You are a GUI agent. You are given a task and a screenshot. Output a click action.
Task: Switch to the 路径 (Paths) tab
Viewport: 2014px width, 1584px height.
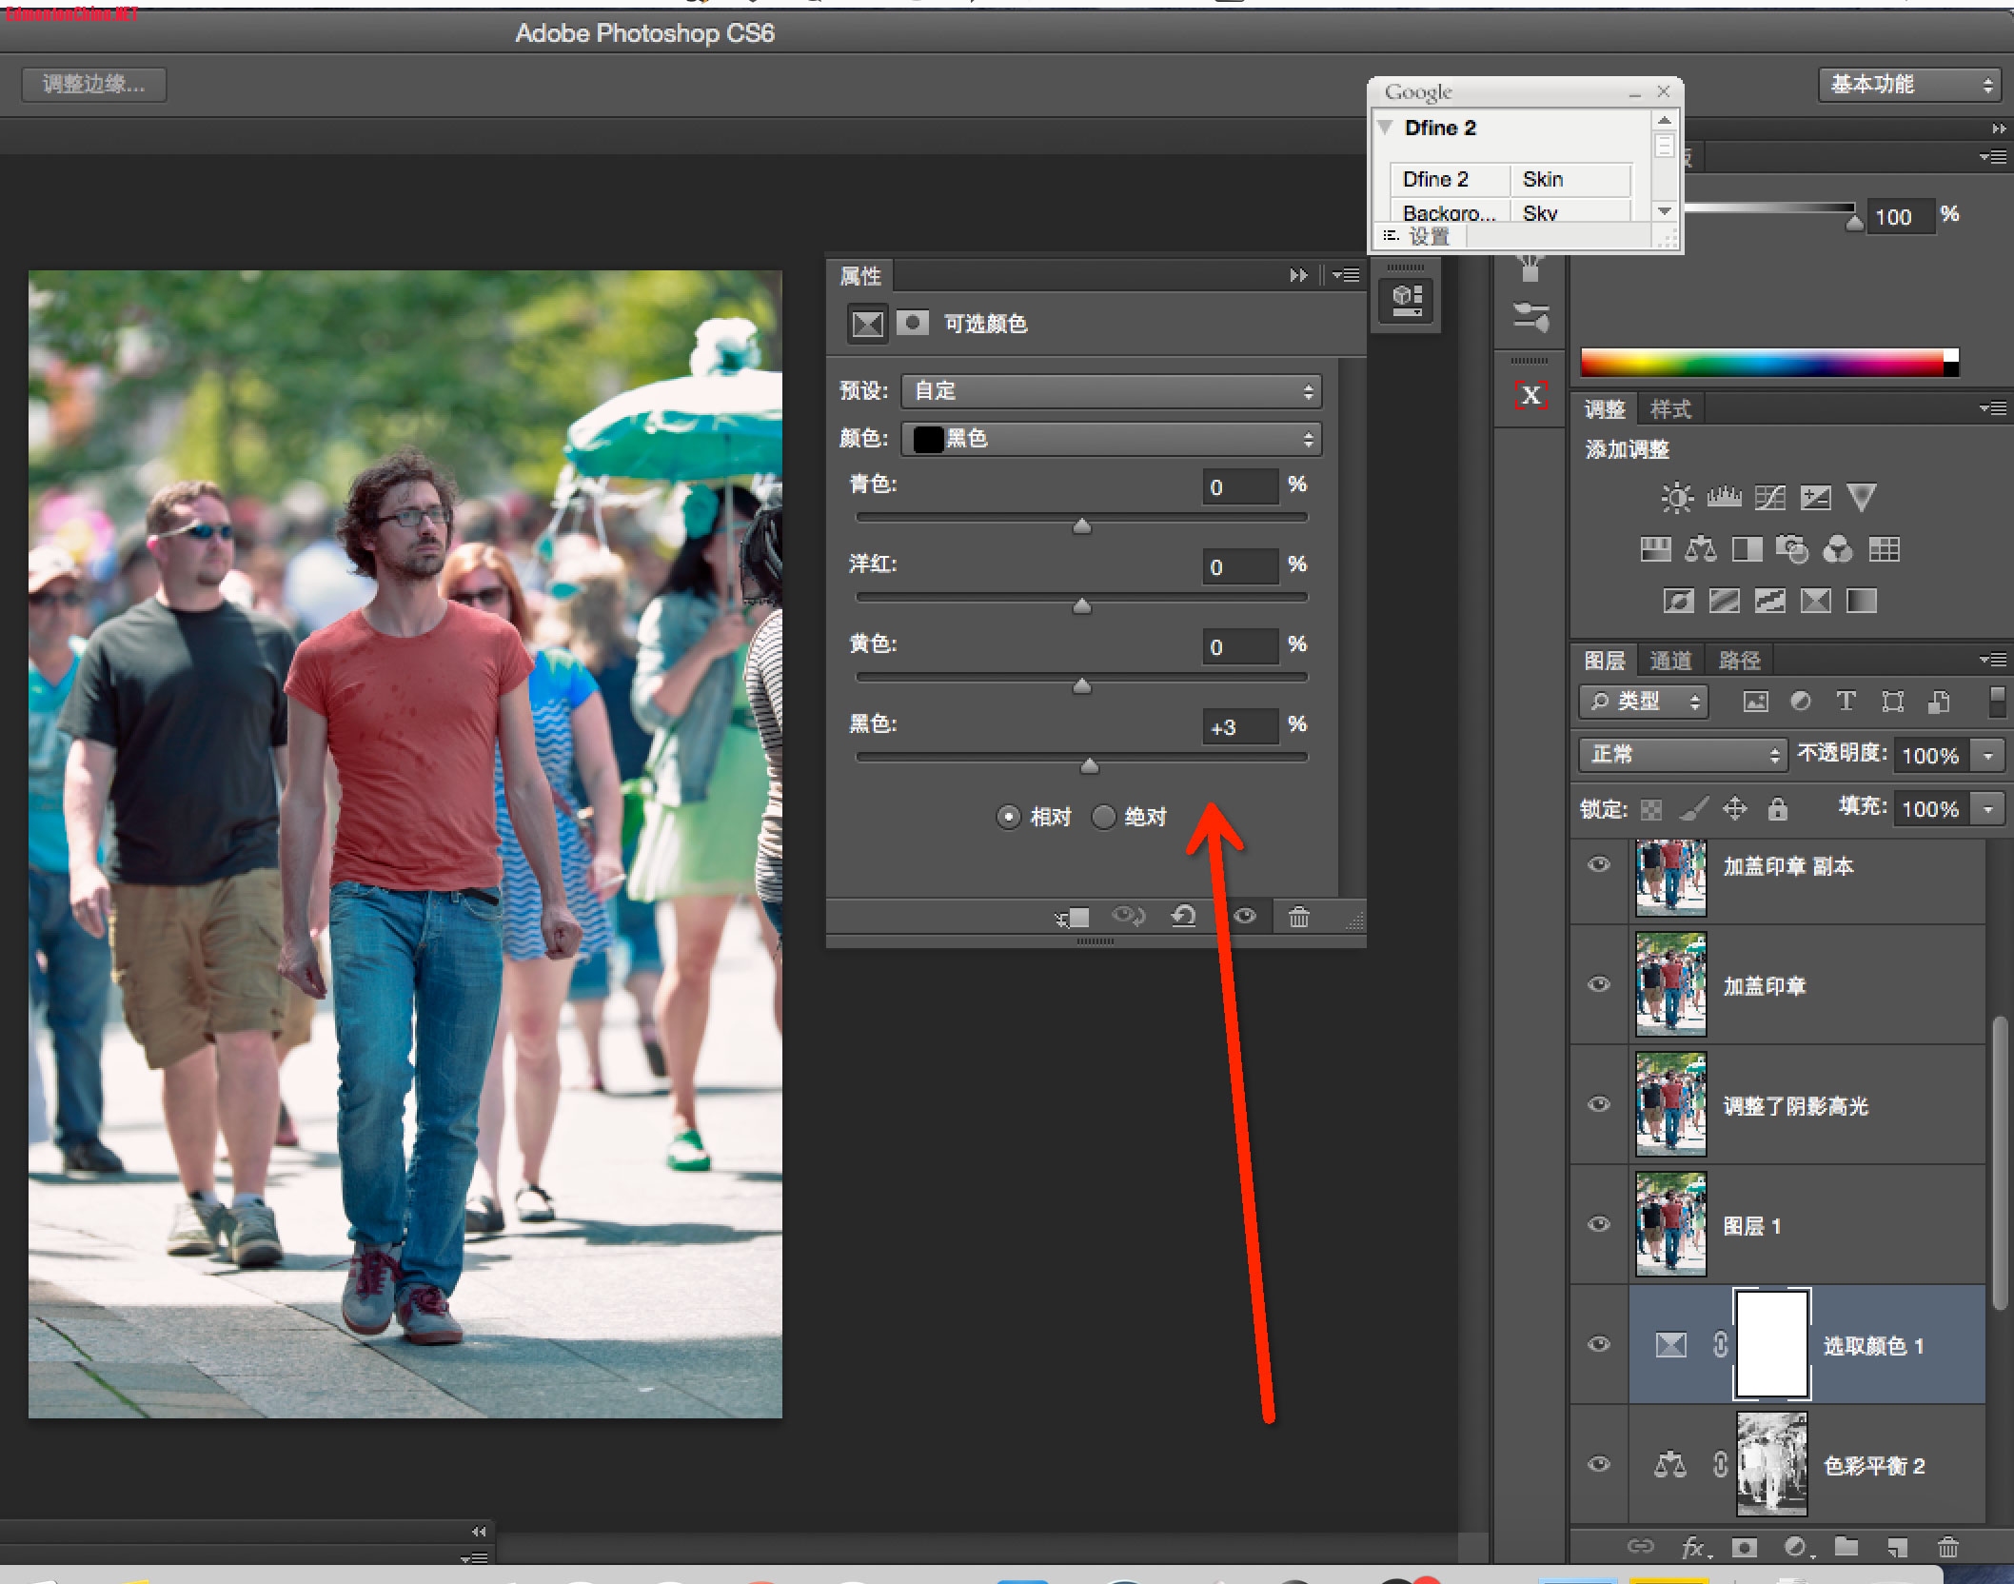tap(1740, 660)
